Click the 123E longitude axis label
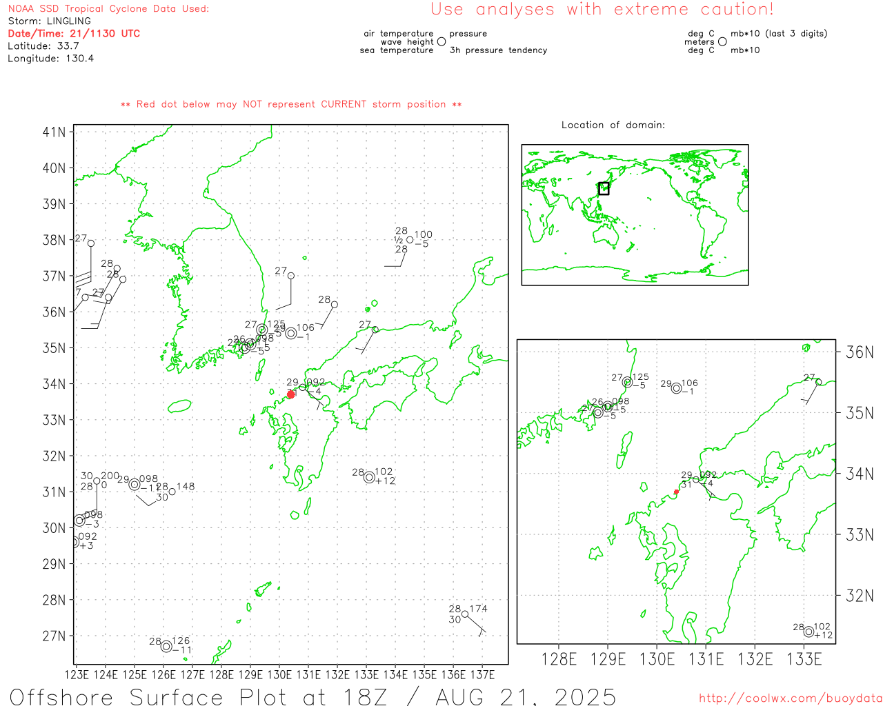This screenshot has height=706, width=883. point(77,674)
